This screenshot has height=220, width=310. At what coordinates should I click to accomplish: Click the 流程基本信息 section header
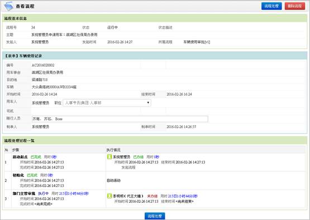click(155, 18)
